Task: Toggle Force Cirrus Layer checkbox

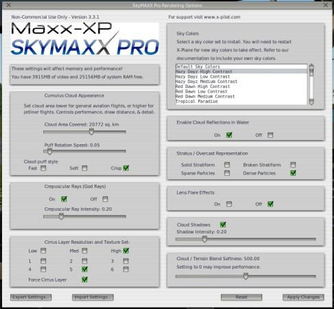Action: click(x=84, y=279)
